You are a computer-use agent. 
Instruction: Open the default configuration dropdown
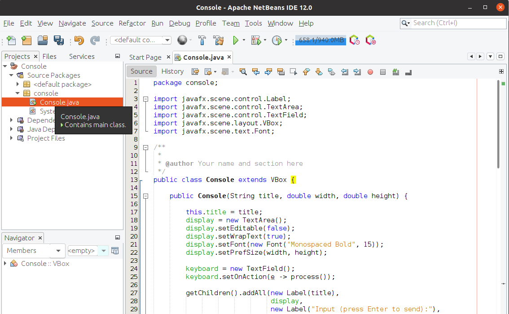(140, 40)
